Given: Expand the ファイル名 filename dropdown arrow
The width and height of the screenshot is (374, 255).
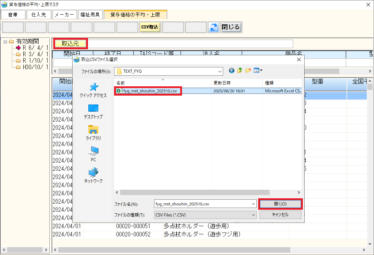Looking at the screenshot, I should point(253,204).
